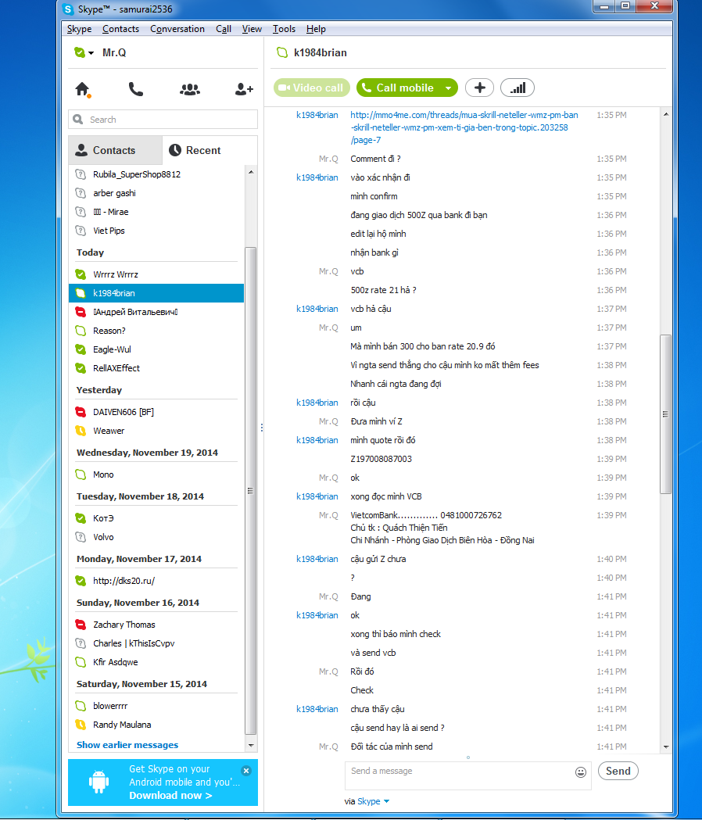This screenshot has height=820, width=702.
Task: Open the Contacts menu
Action: coord(120,29)
